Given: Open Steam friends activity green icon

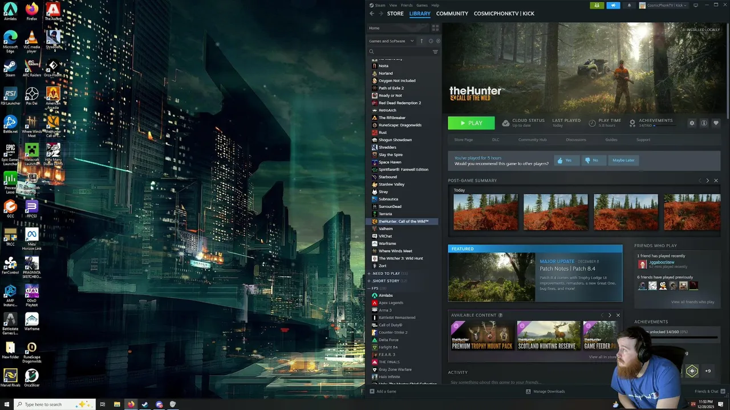Looking at the screenshot, I should coord(597,5).
